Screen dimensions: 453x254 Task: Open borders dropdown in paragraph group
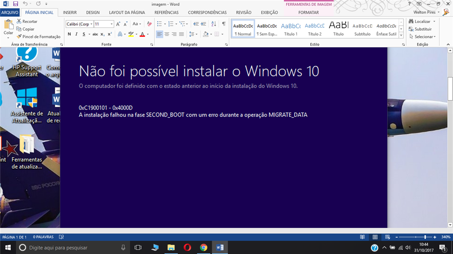point(222,34)
